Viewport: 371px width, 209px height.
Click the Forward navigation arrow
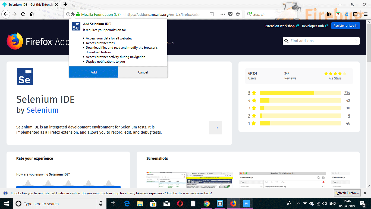click(x=14, y=14)
